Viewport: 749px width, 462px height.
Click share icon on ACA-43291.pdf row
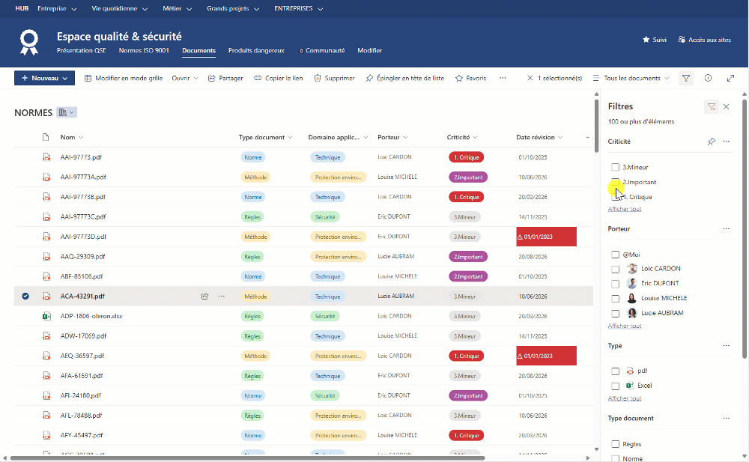tap(205, 297)
